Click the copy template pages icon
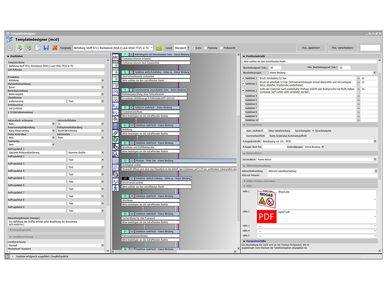The height and width of the screenshot is (290, 387). (x=37, y=48)
